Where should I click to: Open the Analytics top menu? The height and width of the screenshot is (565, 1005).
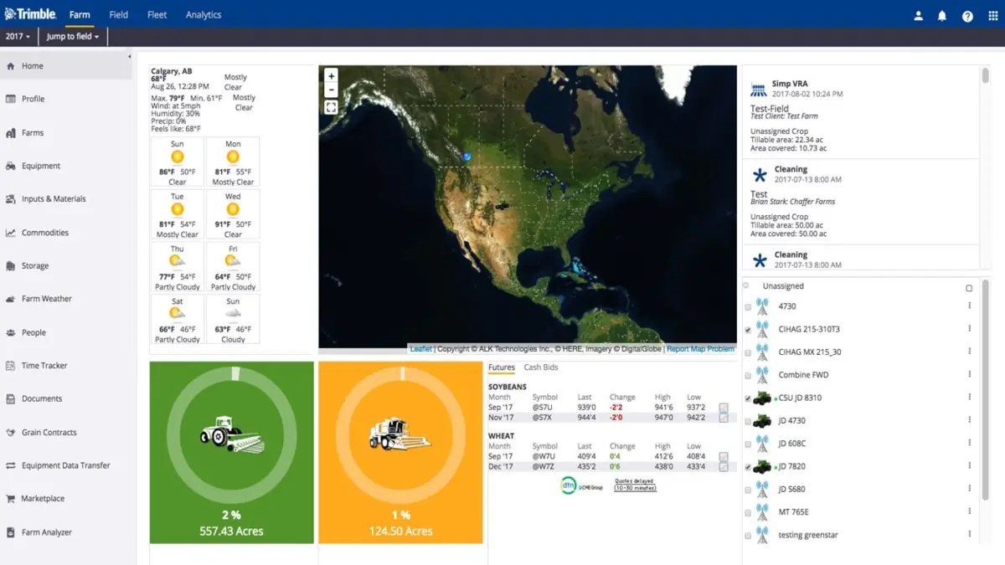(204, 14)
